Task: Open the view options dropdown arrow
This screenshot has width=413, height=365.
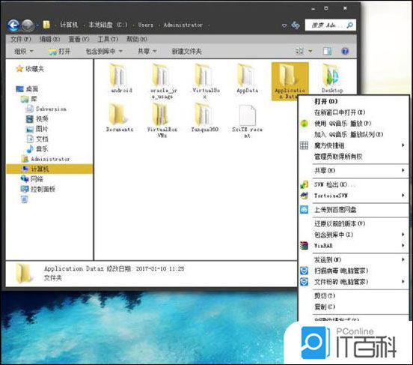Action: coord(310,51)
